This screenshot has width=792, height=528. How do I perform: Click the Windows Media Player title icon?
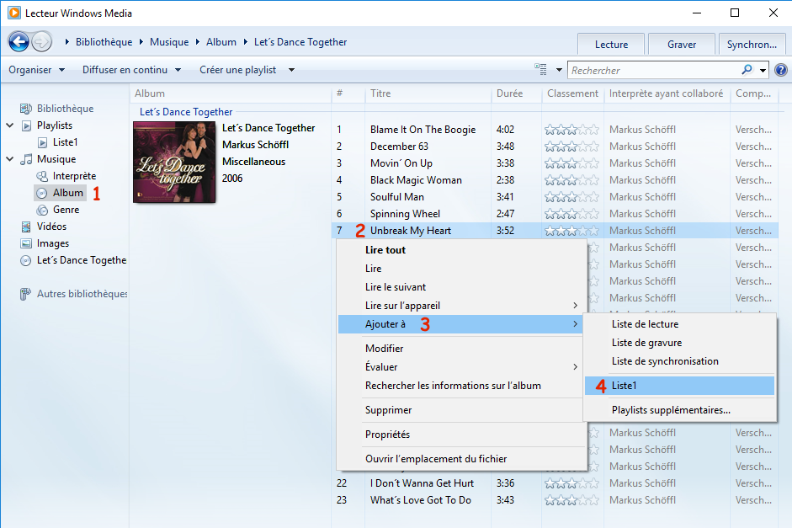(14, 13)
